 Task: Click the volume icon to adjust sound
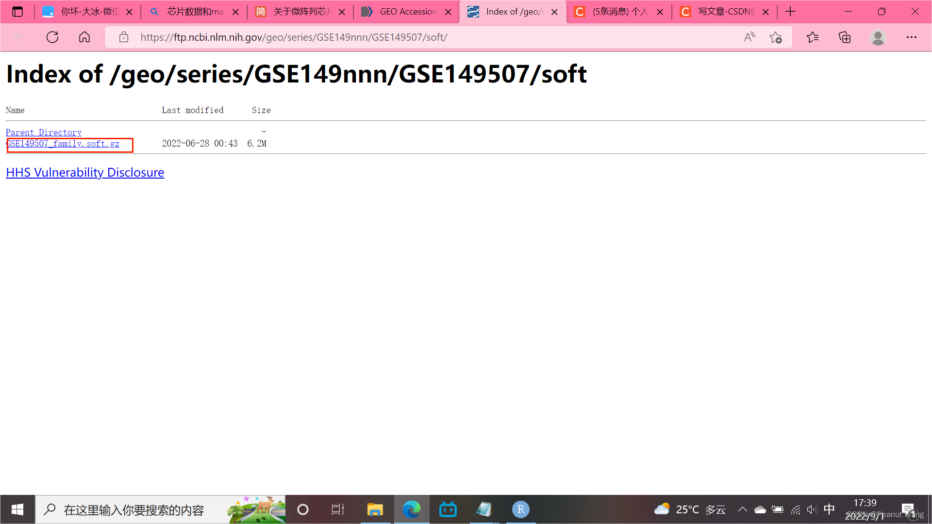812,509
